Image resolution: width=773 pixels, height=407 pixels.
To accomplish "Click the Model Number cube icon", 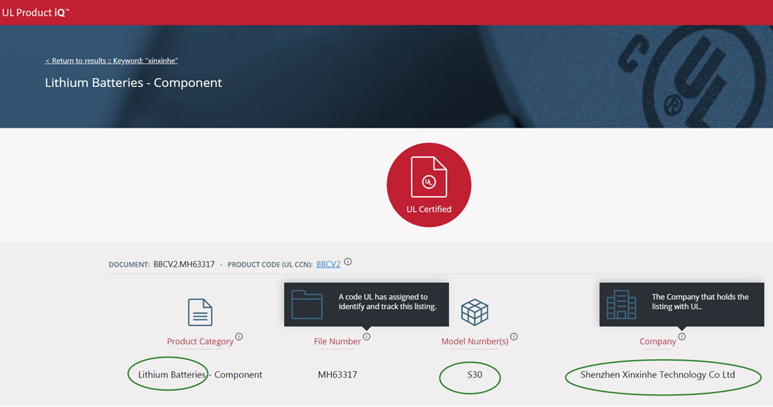I will 475,312.
